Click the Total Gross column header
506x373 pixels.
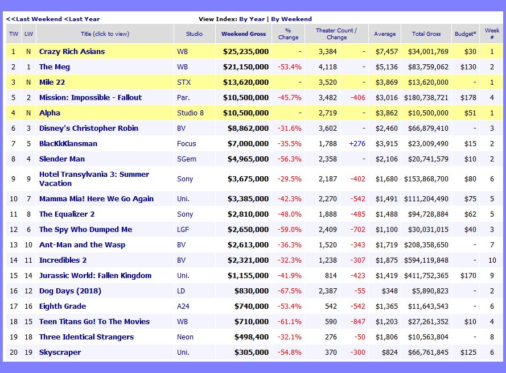coord(426,34)
